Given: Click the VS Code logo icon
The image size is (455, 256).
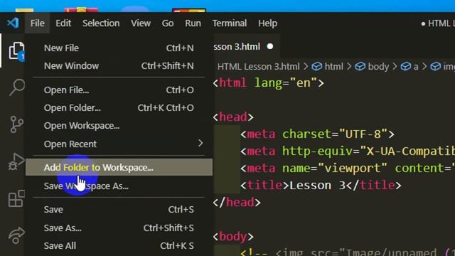Looking at the screenshot, I should click(x=13, y=23).
